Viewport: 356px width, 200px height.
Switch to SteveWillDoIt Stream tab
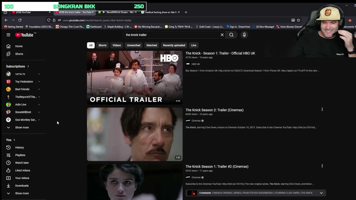tap(117, 12)
